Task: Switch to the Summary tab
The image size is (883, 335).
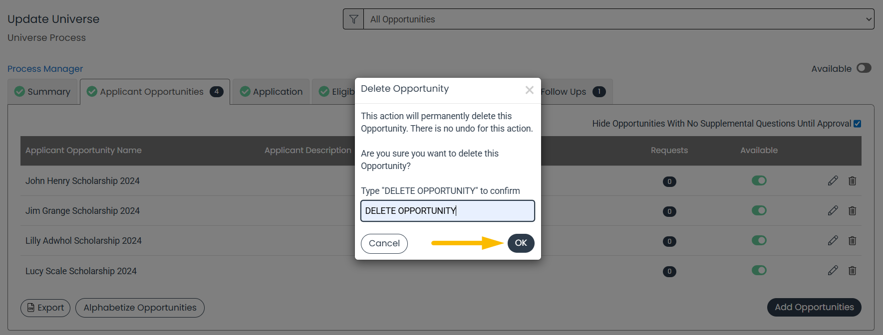Action: (x=43, y=92)
